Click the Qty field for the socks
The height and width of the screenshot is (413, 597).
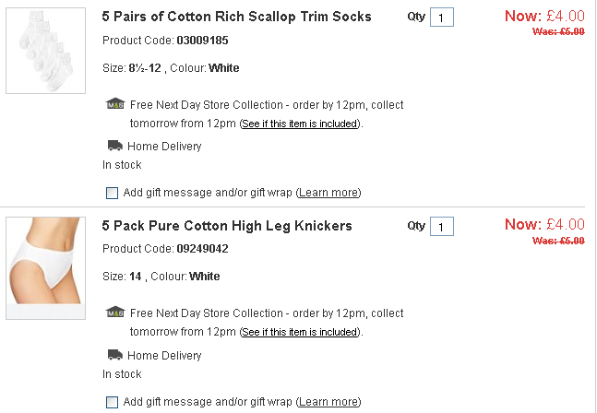442,18
